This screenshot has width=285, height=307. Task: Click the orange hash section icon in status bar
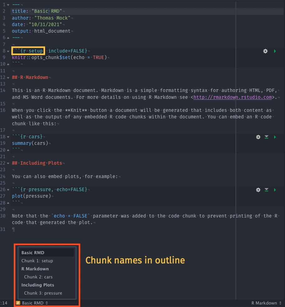[x=18, y=303]
